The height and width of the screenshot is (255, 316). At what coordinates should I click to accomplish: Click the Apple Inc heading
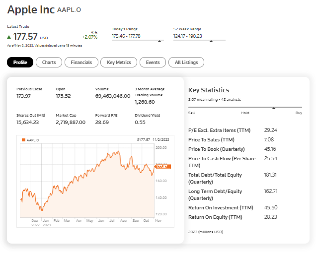point(31,9)
